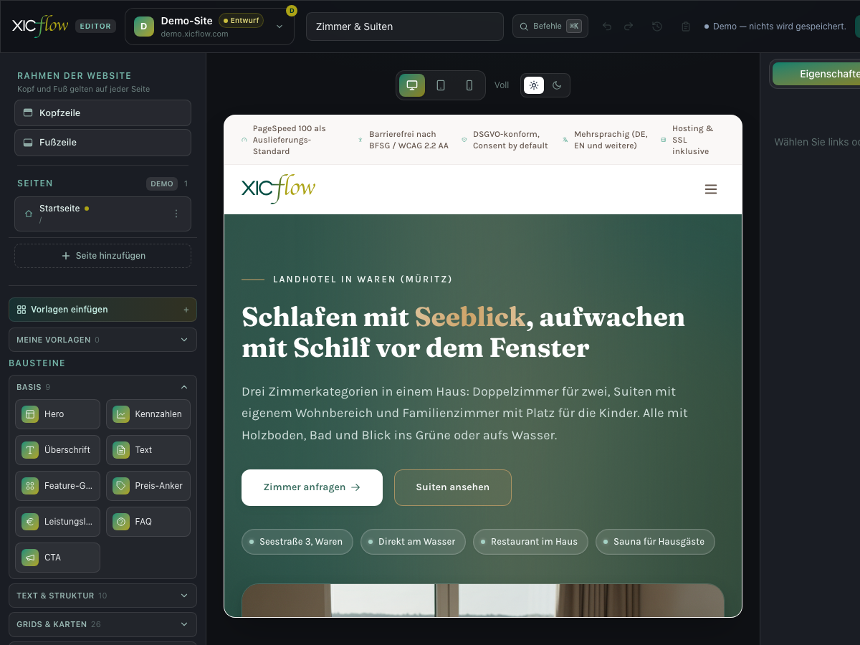Add the Leistungsl... block icon

(30, 522)
